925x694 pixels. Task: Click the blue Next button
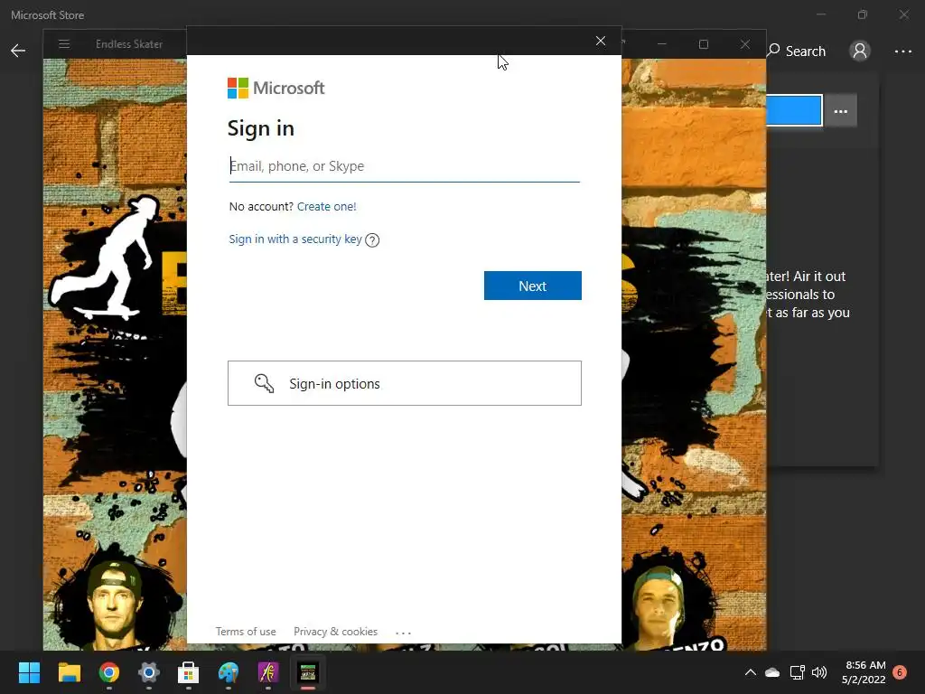[533, 286]
